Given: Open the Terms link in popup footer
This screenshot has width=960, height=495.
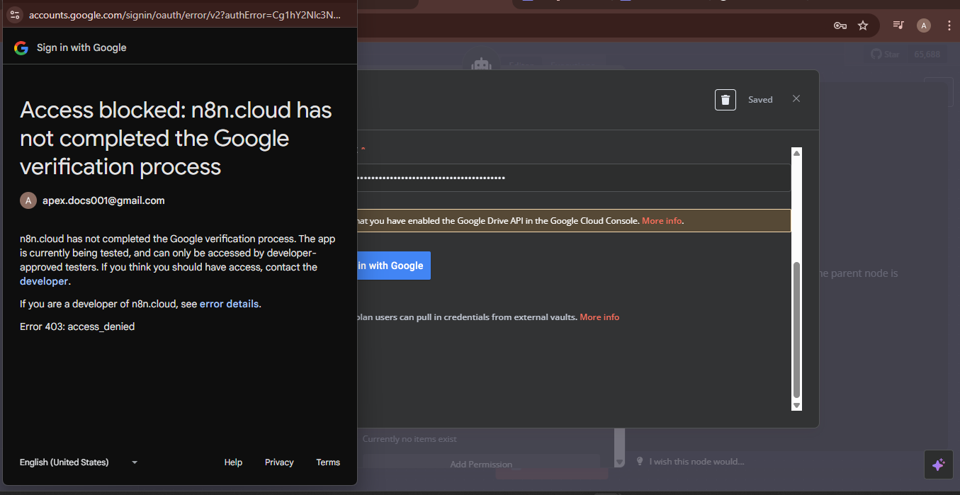Looking at the screenshot, I should coord(328,462).
